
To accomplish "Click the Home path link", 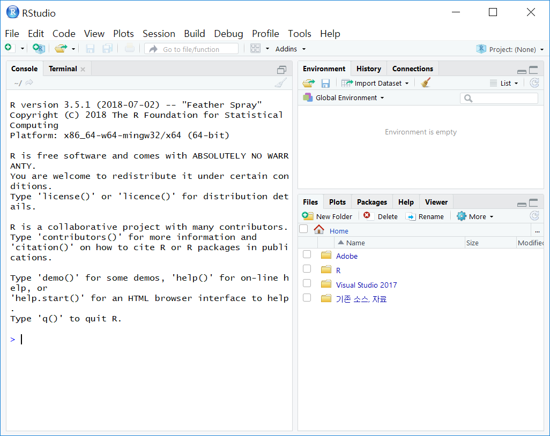I will pyautogui.click(x=339, y=231).
